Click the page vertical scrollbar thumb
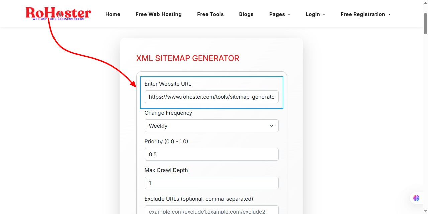428x214 pixels. pos(425,23)
